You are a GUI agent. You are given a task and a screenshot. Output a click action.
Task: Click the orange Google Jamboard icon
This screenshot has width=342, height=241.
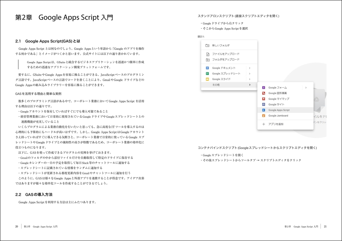coord(264,116)
